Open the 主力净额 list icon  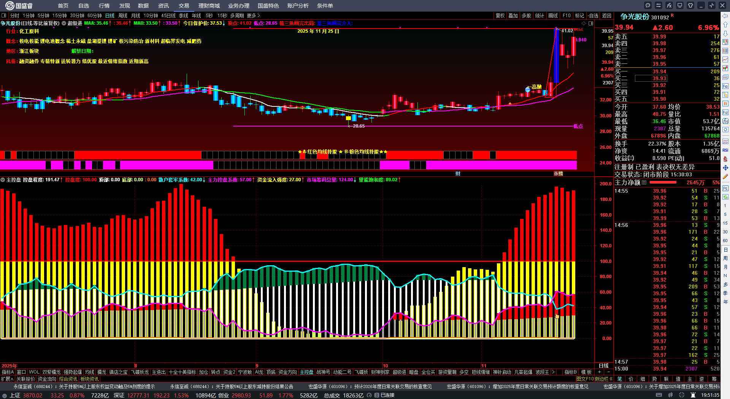644,182
